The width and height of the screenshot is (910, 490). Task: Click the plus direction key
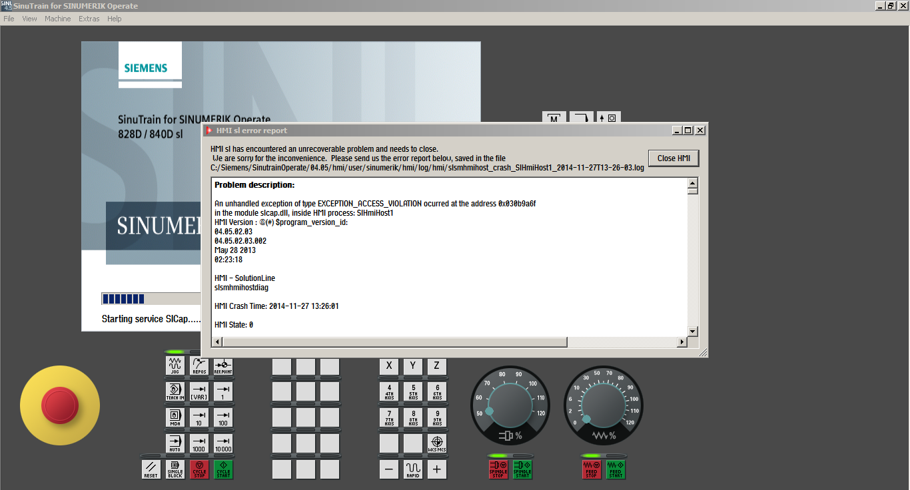[437, 469]
